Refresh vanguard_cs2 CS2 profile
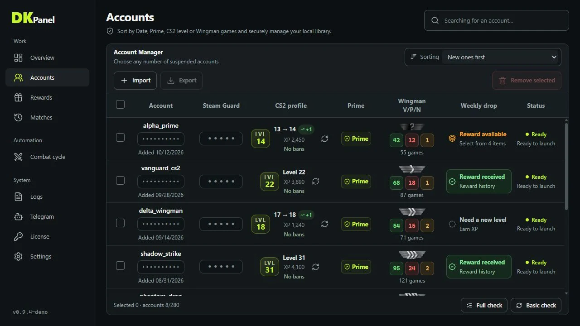The width and height of the screenshot is (580, 326). pos(315,181)
